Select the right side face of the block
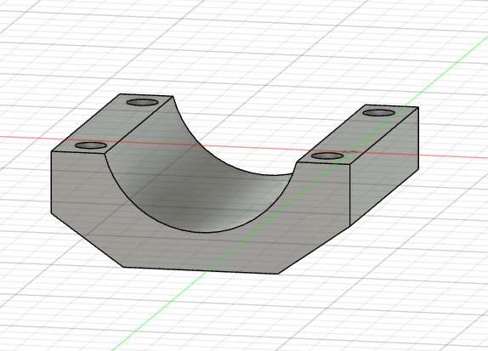Viewport: 488px width, 351px height. [x=384, y=167]
